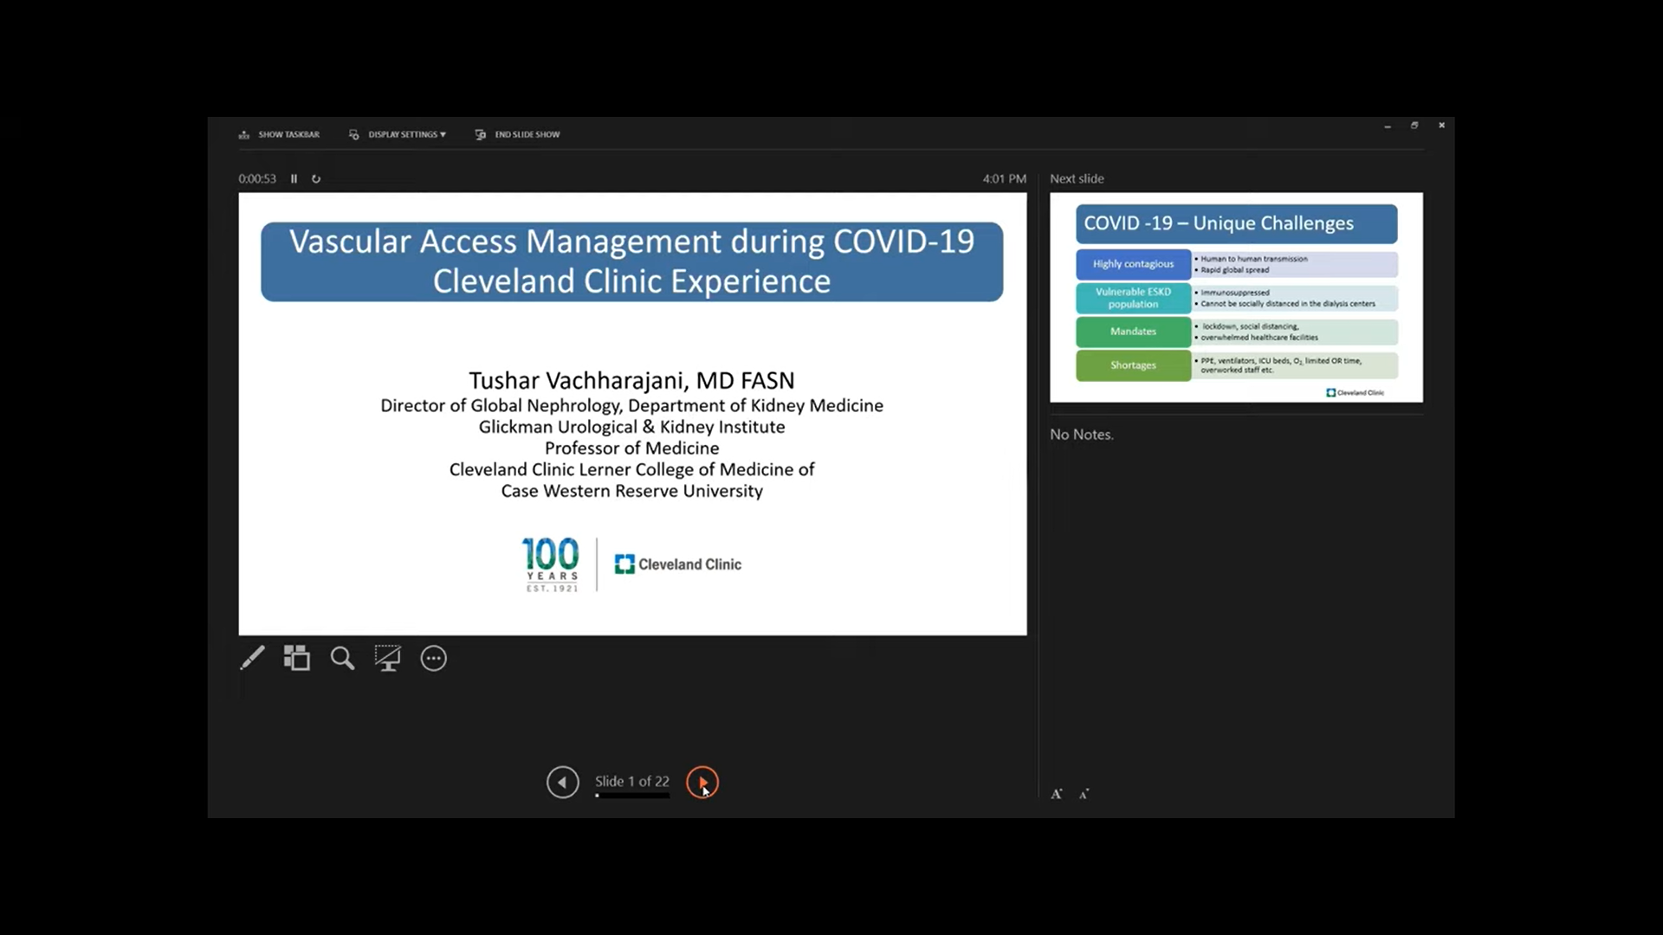This screenshot has height=935, width=1663.
Task: Click the current slide title area
Action: point(631,261)
